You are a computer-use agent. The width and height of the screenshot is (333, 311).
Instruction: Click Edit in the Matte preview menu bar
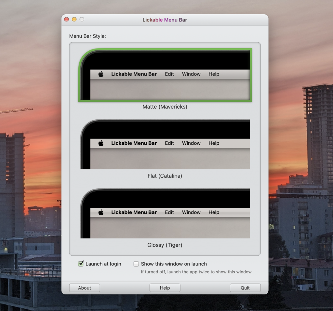tap(169, 74)
